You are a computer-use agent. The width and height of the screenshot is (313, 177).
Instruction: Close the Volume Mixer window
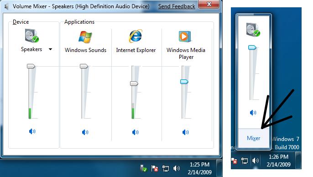click(x=209, y=4)
